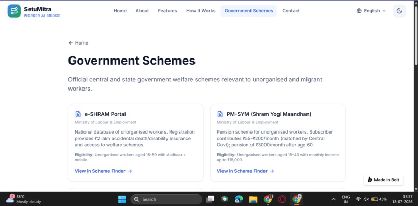This screenshot has width=418, height=206.
Task: Click the muted speaker tray icon
Action: 366,199
